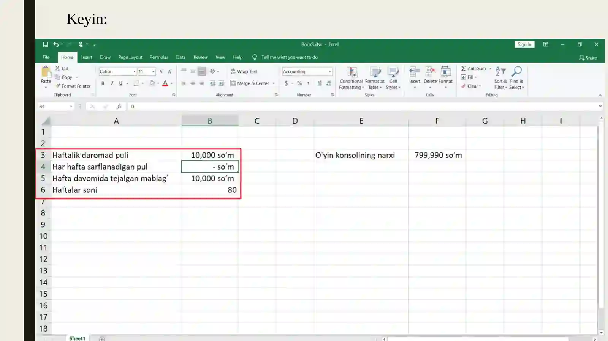Switch to the Formulas tab
608x341 pixels.
(x=159, y=57)
